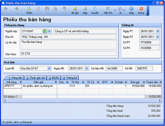
Task: Reload data with Nạp icon
Action: pyautogui.click(x=85, y=9)
